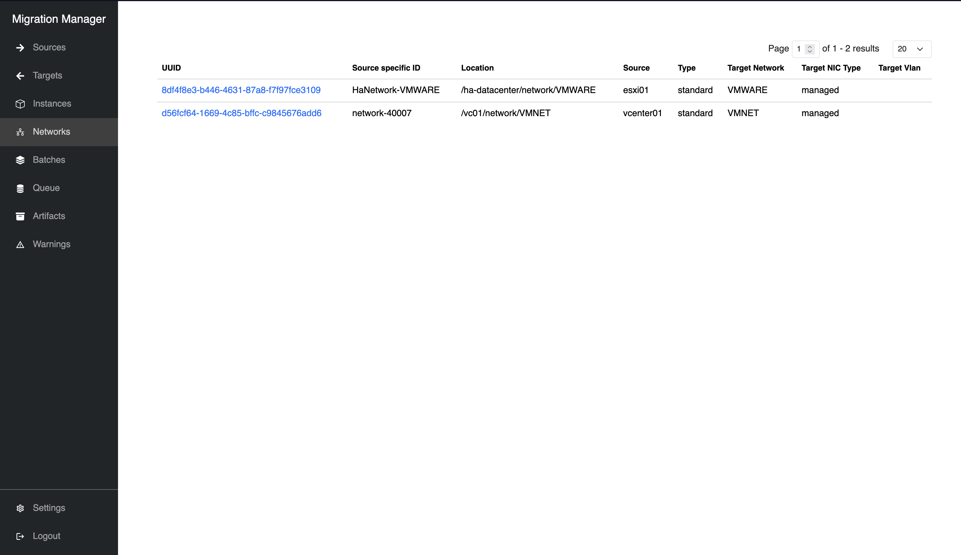Click the Sources arrow icon in sidebar

pos(20,48)
